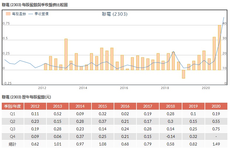Click the 2016 total 0.68
Image resolution: width=230 pixels, height=151 pixels.
click(125, 144)
